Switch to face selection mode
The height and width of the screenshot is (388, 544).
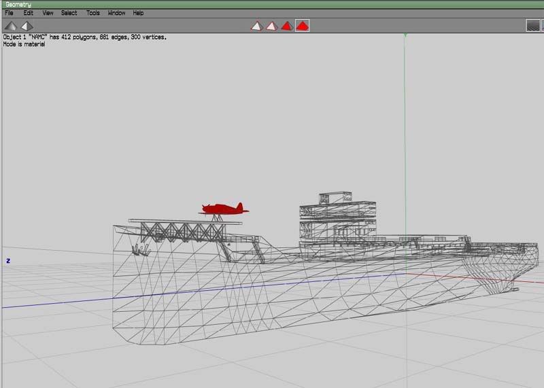(287, 26)
